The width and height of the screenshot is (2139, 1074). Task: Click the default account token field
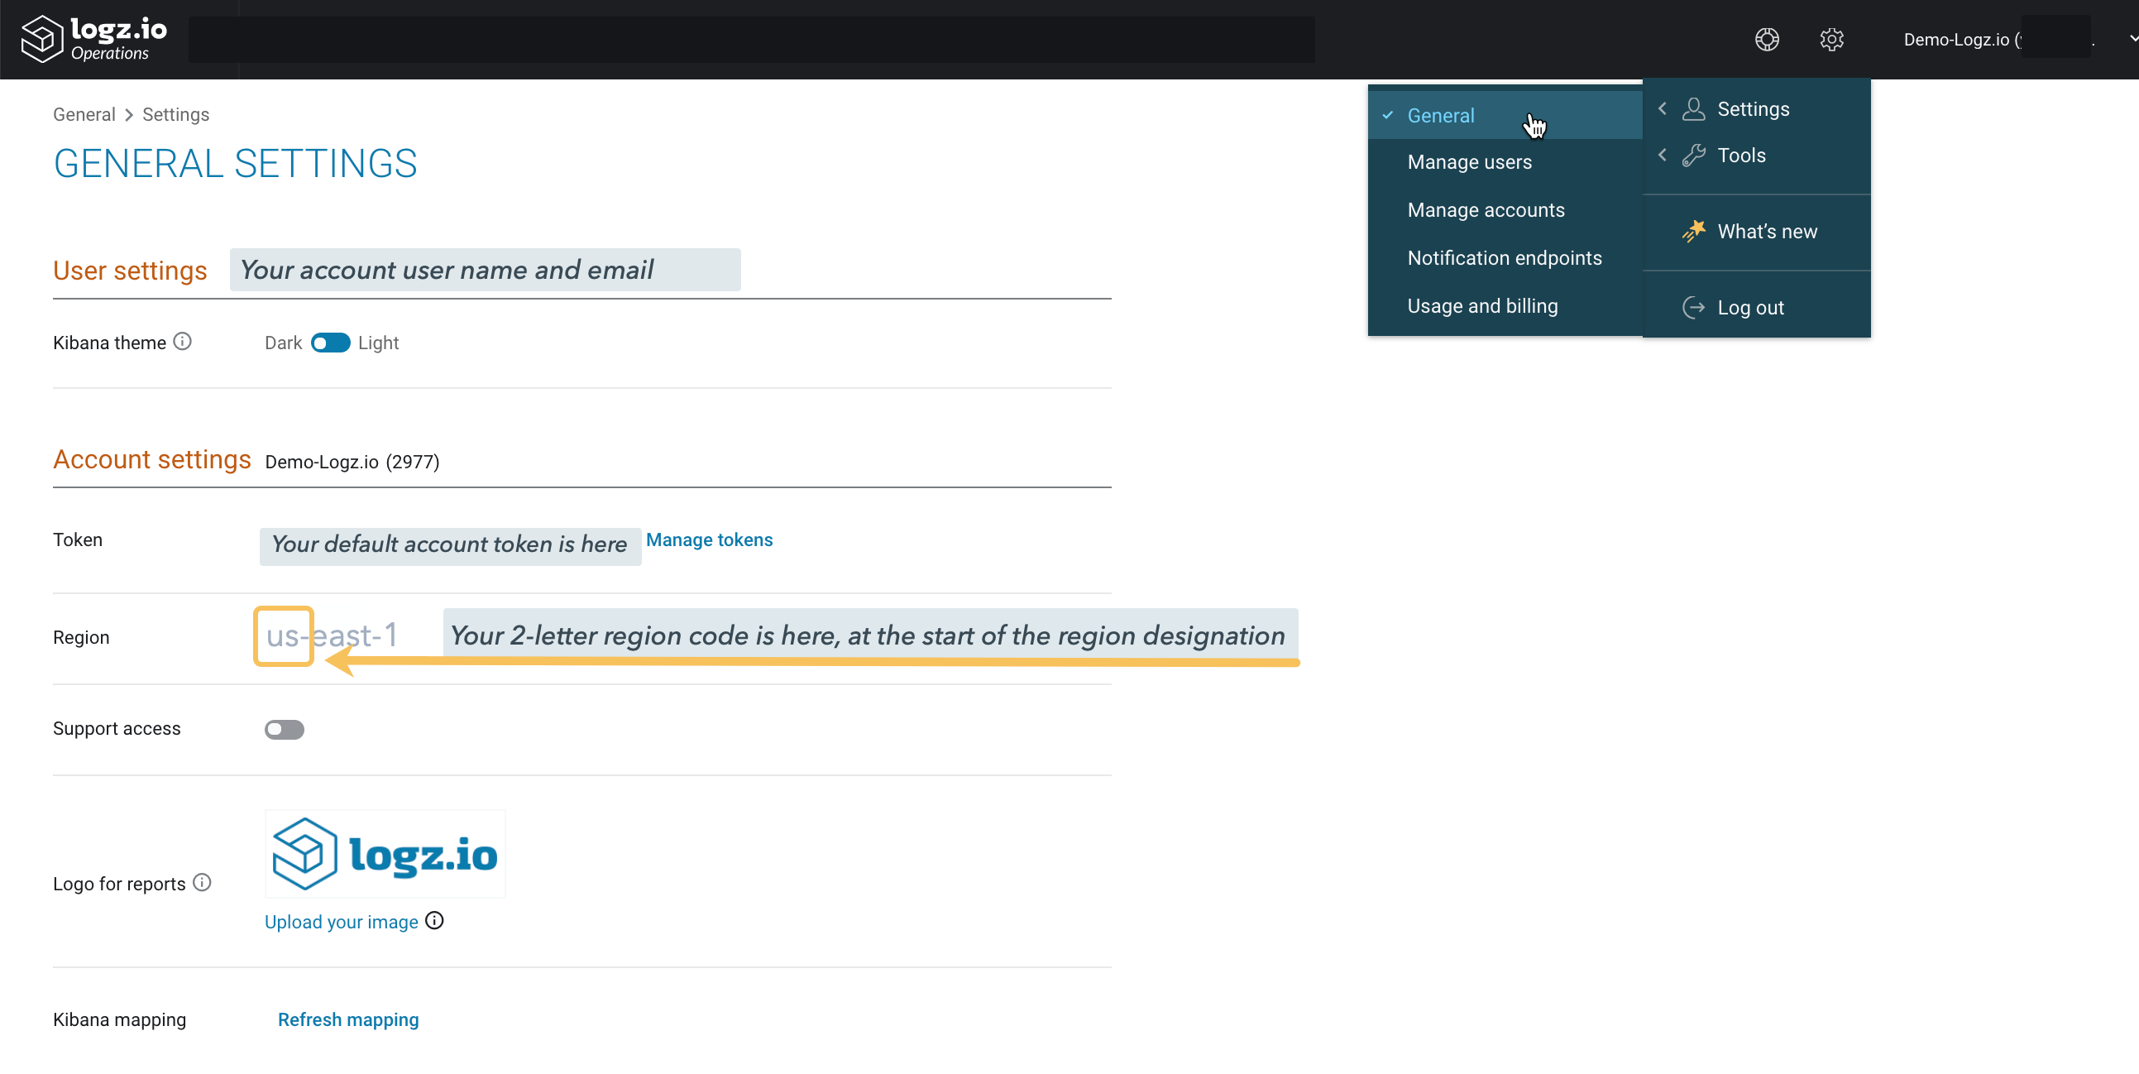click(x=450, y=545)
